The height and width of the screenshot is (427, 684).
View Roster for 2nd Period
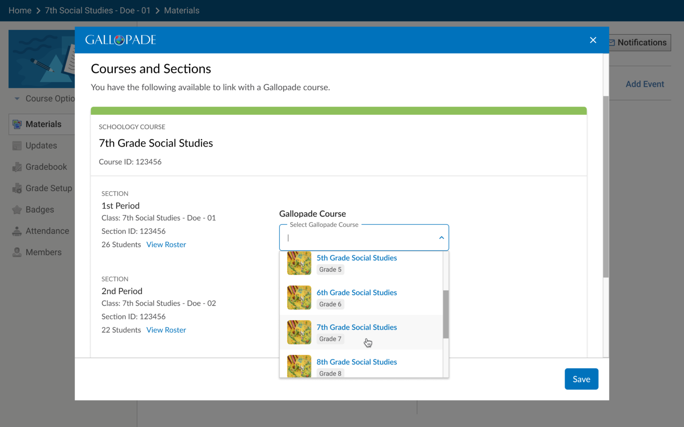(166, 330)
